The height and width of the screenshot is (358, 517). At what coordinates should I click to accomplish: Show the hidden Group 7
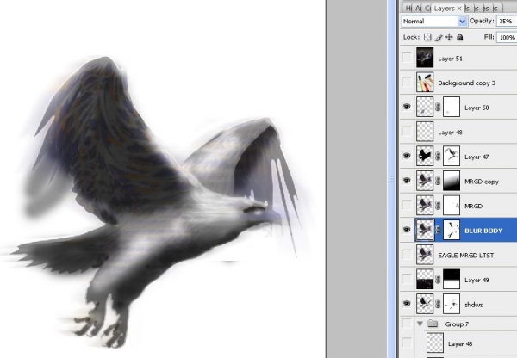coord(407,324)
